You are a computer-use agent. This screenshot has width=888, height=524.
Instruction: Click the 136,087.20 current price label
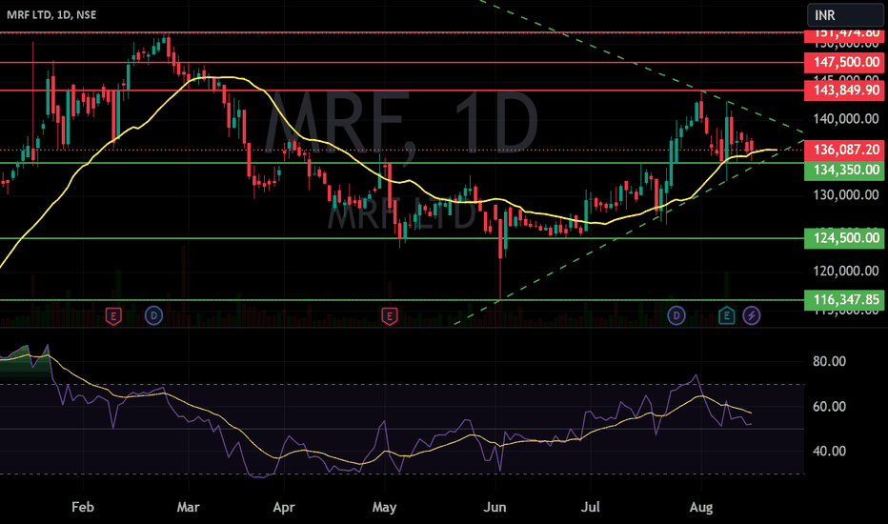[844, 150]
